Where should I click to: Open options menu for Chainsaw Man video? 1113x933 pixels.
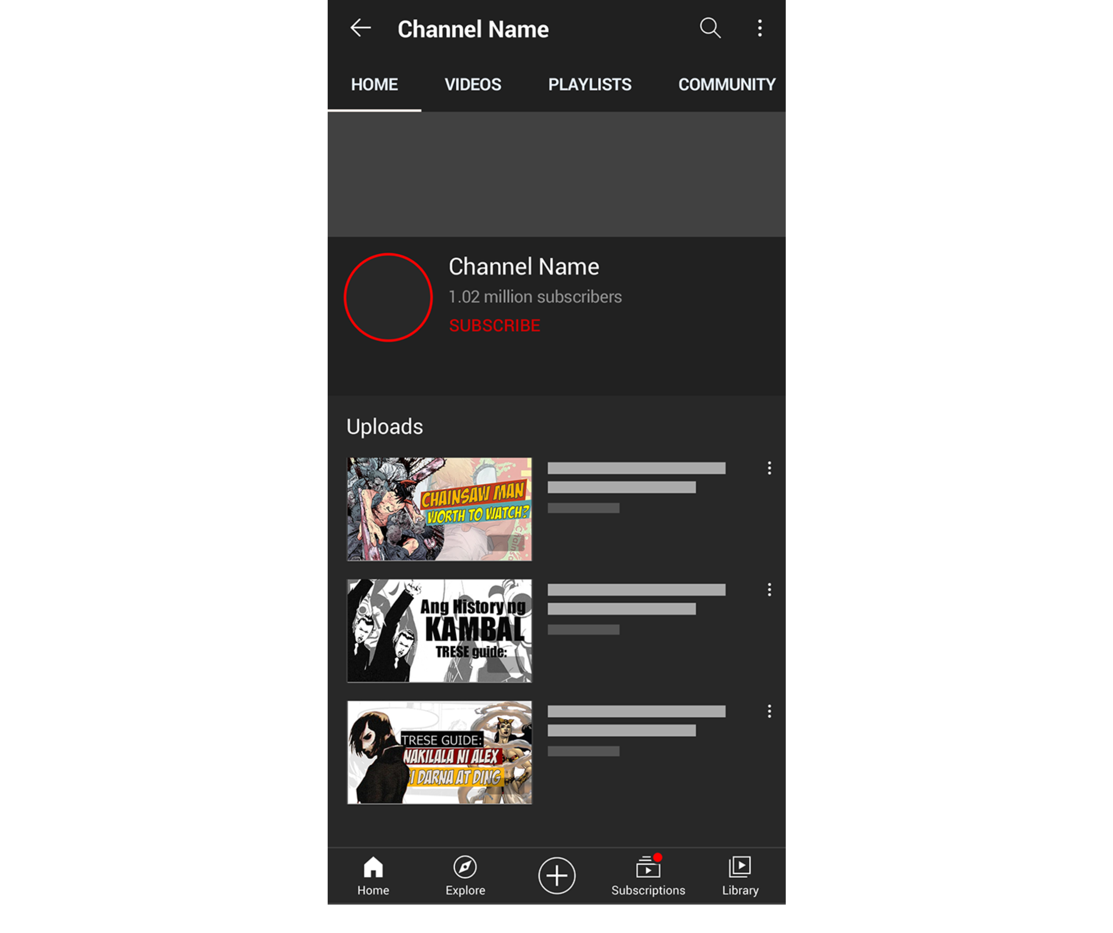click(769, 467)
